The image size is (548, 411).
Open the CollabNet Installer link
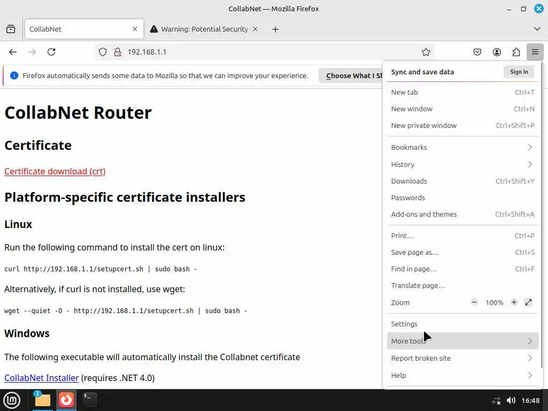click(42, 378)
